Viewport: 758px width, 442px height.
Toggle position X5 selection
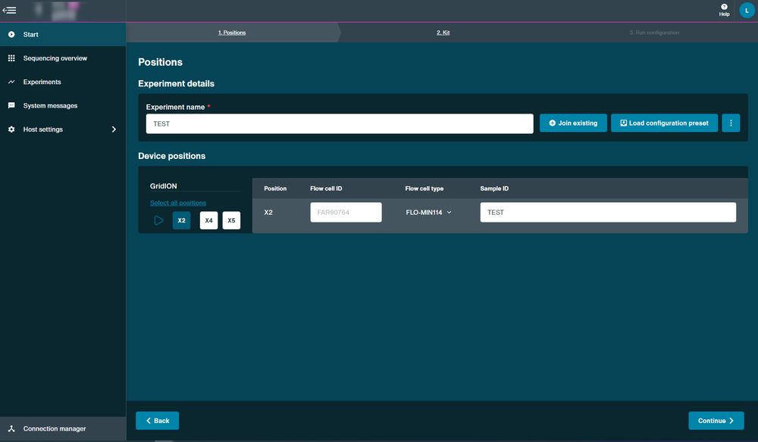[231, 220]
